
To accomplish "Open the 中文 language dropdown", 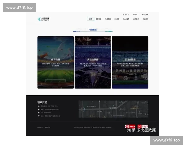I will coord(126,14).
